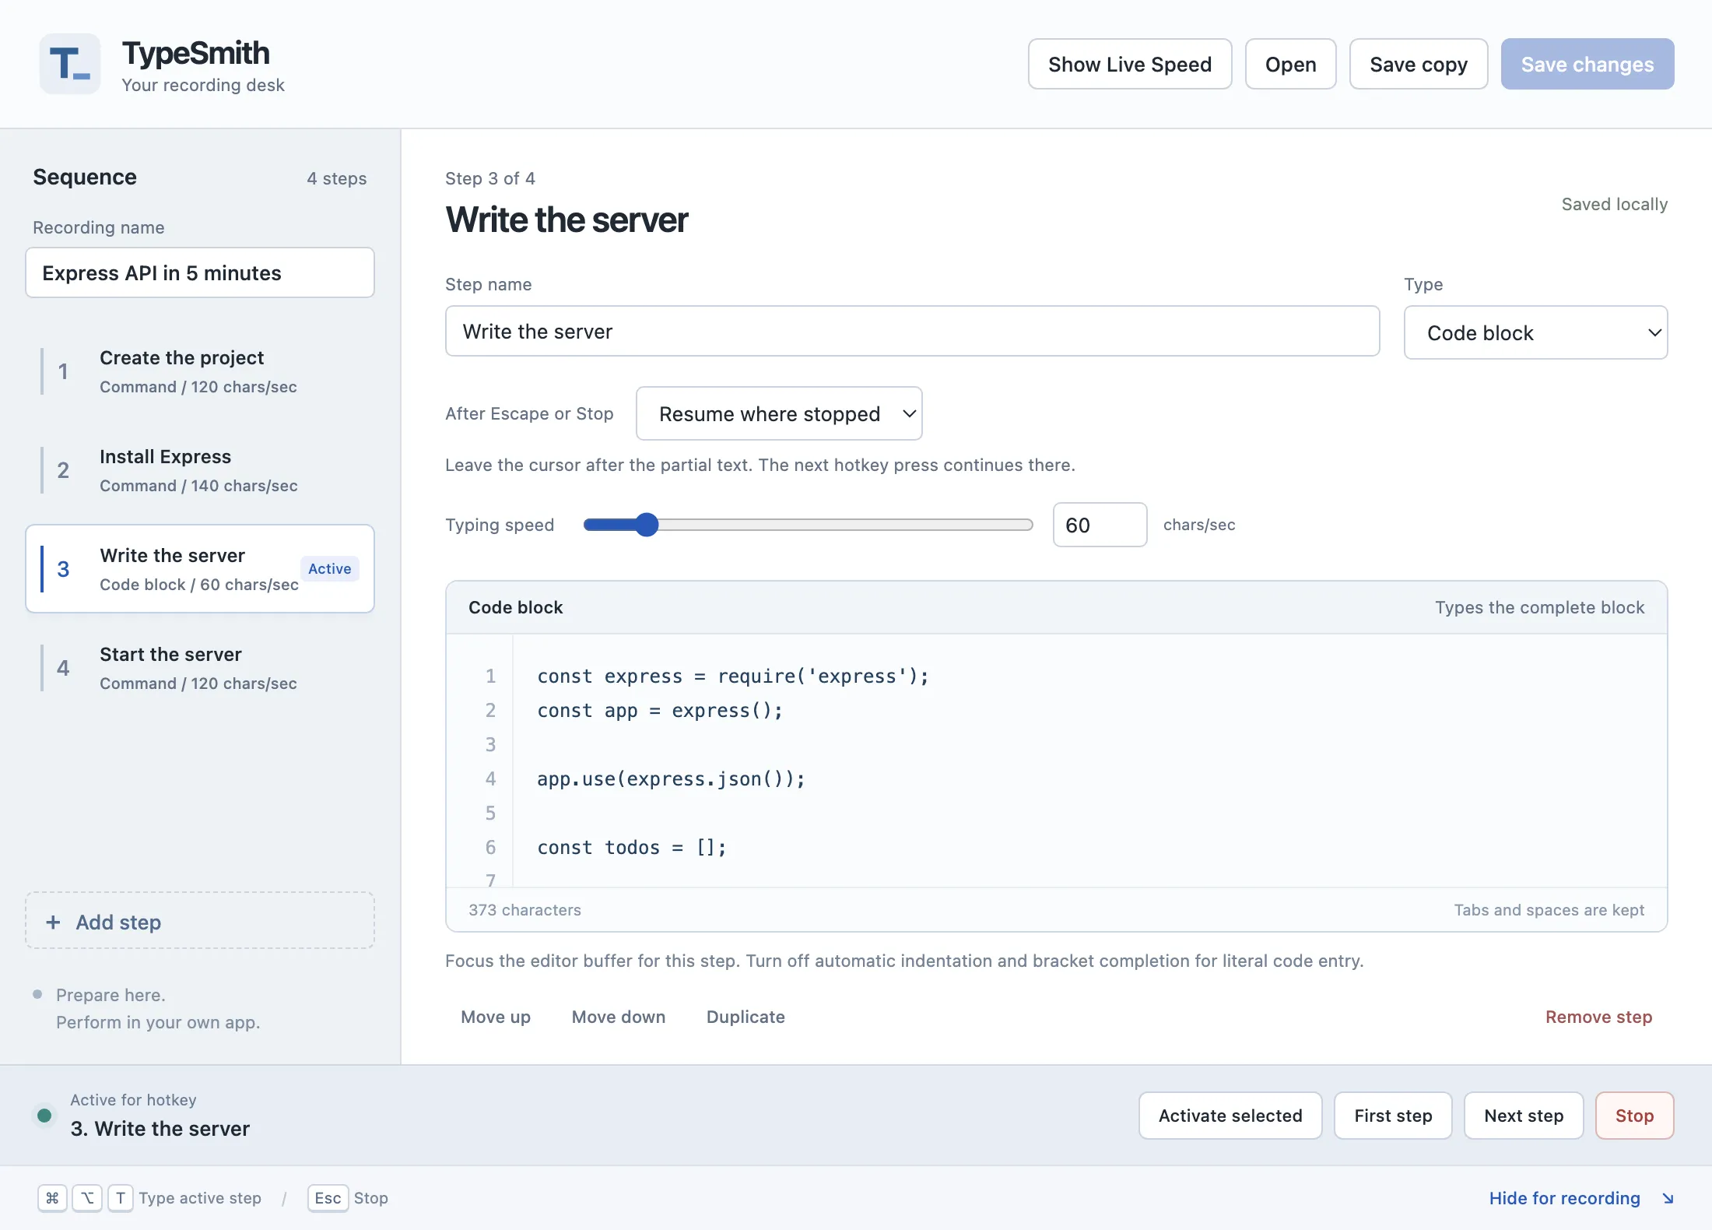Click the T key hint
The height and width of the screenshot is (1230, 1712).
(120, 1198)
